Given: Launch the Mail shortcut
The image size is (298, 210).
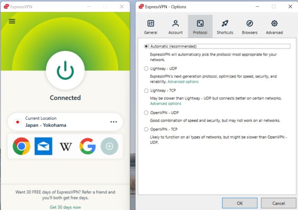Looking at the screenshot, I should [x=43, y=146].
